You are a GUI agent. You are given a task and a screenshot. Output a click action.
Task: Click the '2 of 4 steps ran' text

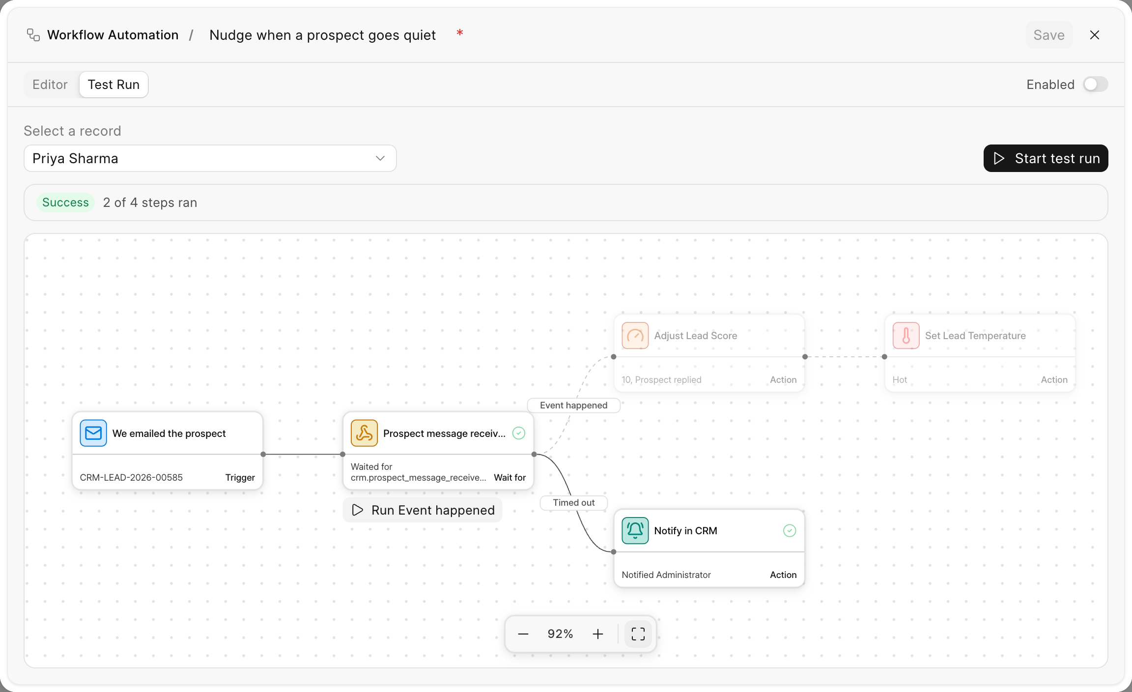coord(150,202)
